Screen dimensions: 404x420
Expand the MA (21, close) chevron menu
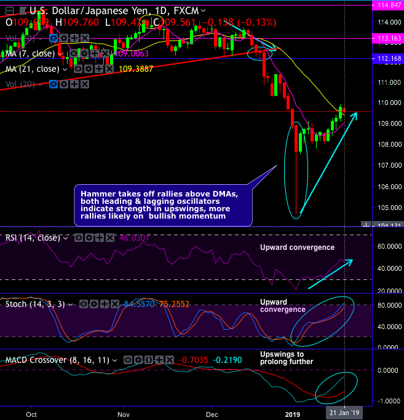click(65, 69)
